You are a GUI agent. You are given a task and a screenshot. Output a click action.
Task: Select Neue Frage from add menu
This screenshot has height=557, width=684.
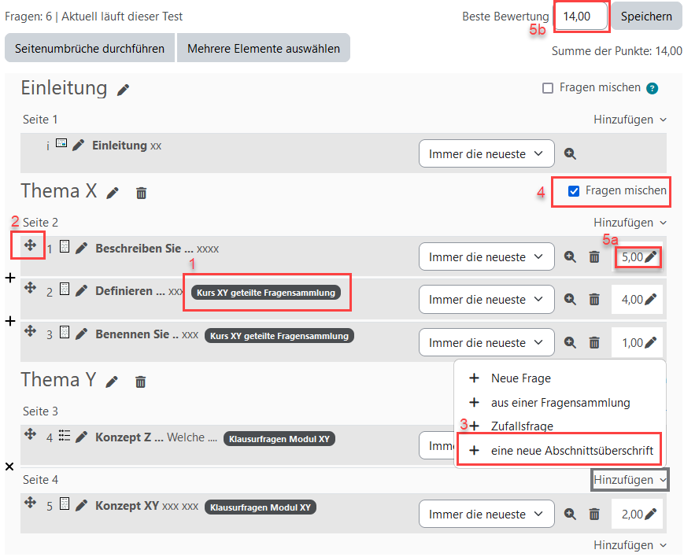point(522,378)
